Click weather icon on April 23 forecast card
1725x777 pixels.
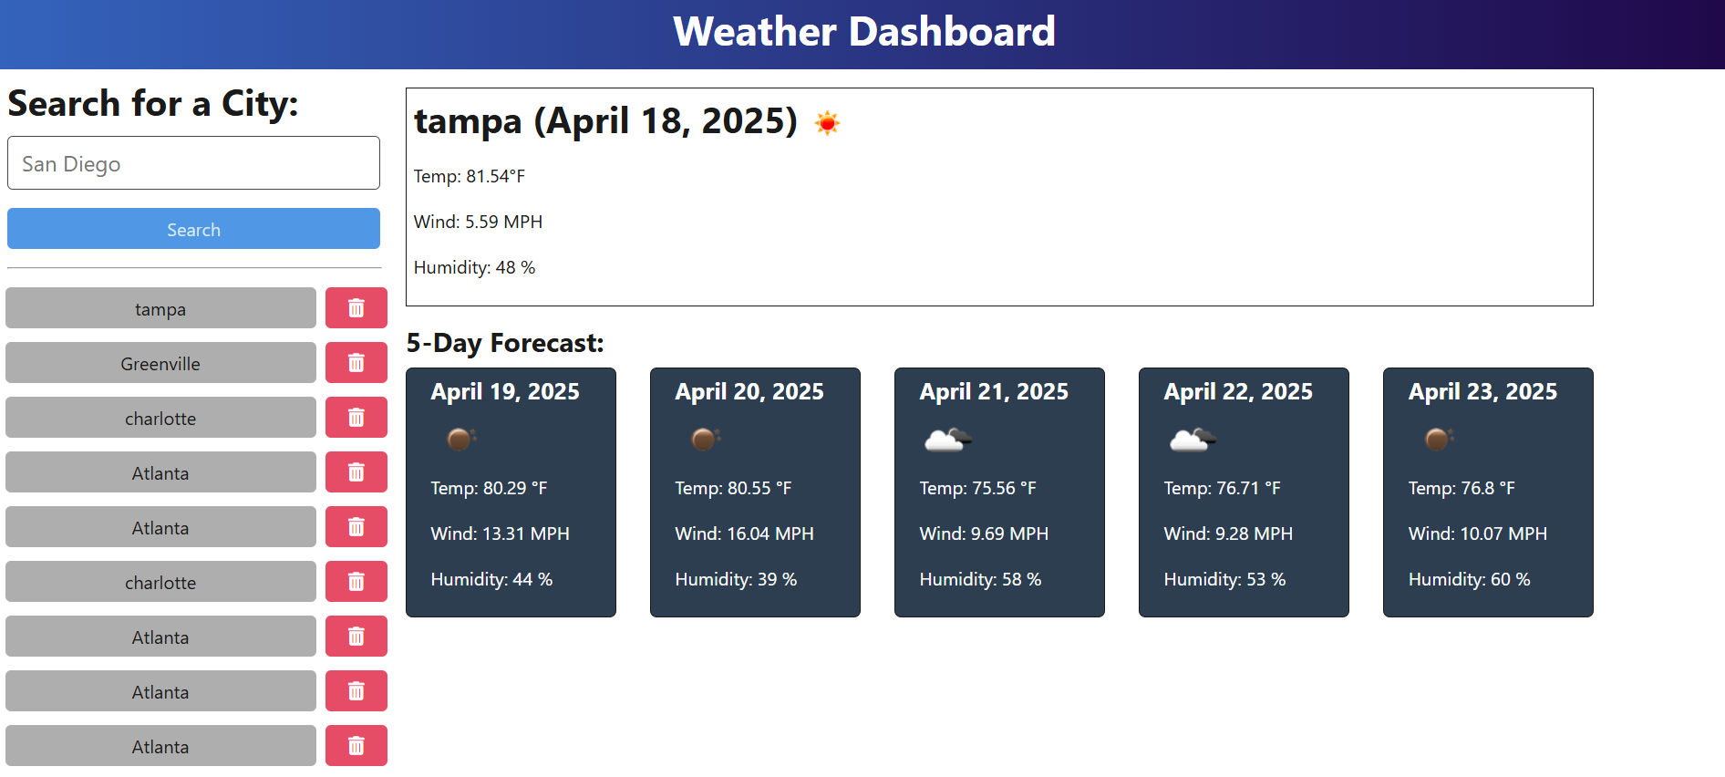pos(1439,440)
